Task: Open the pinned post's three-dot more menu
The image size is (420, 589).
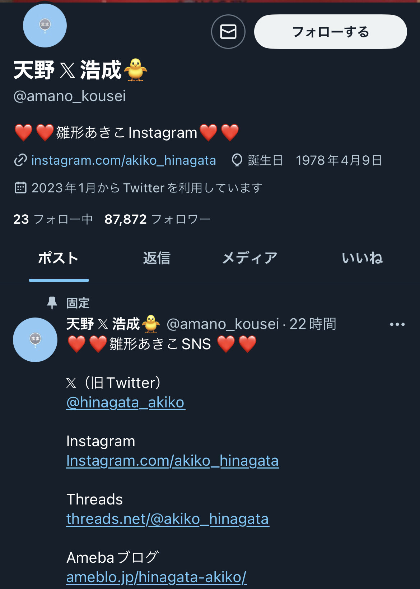Action: pyautogui.click(x=397, y=324)
